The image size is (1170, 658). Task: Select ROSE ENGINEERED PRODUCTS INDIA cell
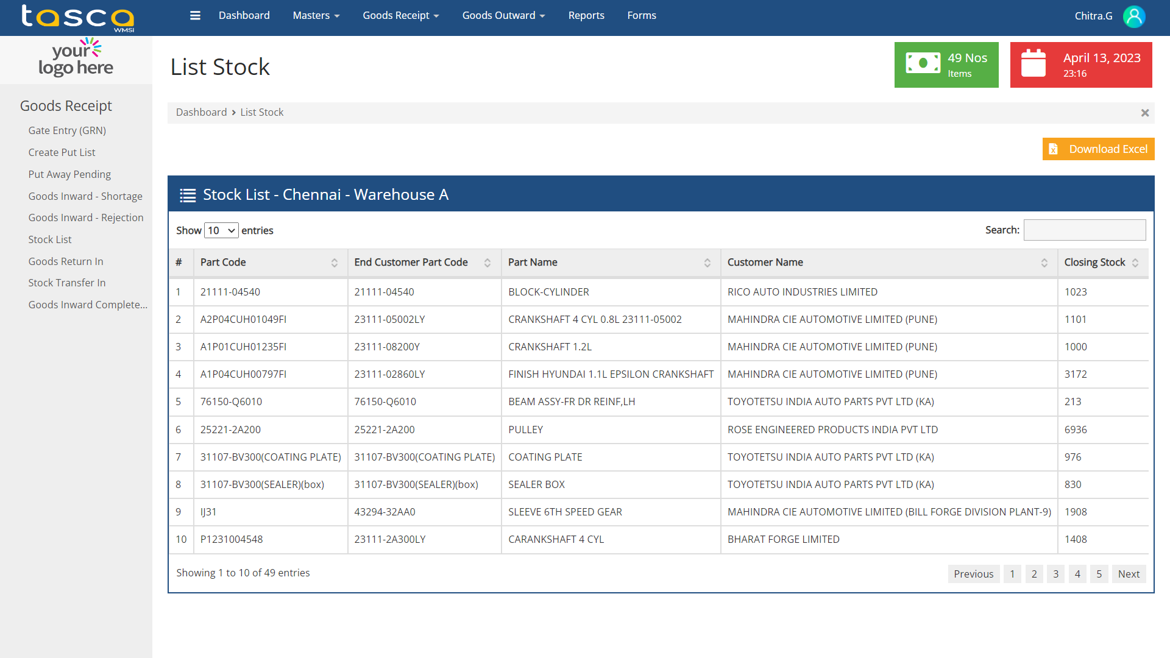coord(889,430)
